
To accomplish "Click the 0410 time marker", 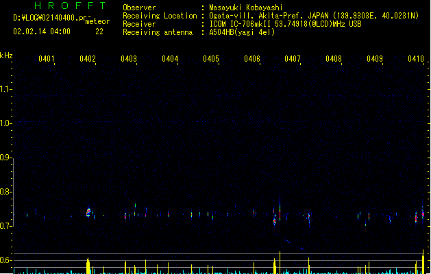I will (x=416, y=59).
